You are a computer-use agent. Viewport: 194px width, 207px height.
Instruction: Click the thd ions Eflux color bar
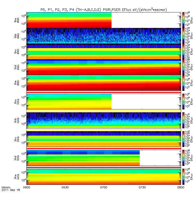click(183, 158)
